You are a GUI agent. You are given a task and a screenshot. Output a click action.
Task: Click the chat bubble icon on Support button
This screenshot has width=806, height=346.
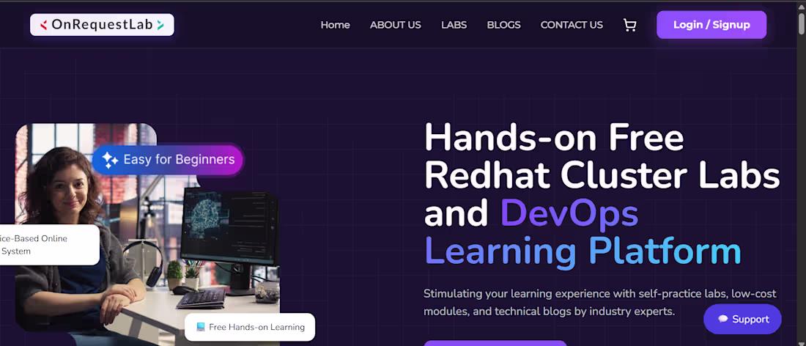pos(722,320)
